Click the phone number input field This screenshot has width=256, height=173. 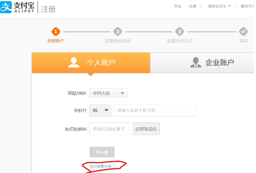[155, 110]
